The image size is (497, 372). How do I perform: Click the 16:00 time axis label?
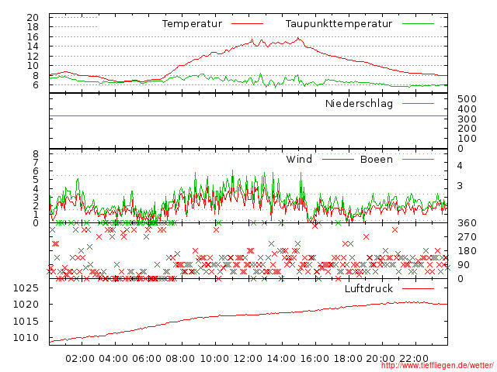[315, 359]
